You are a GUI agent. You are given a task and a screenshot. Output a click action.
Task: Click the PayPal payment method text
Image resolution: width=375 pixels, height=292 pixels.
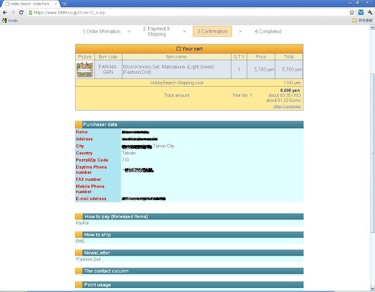(x=82, y=223)
